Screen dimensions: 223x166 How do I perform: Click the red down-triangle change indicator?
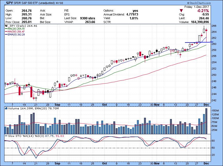(181, 11)
